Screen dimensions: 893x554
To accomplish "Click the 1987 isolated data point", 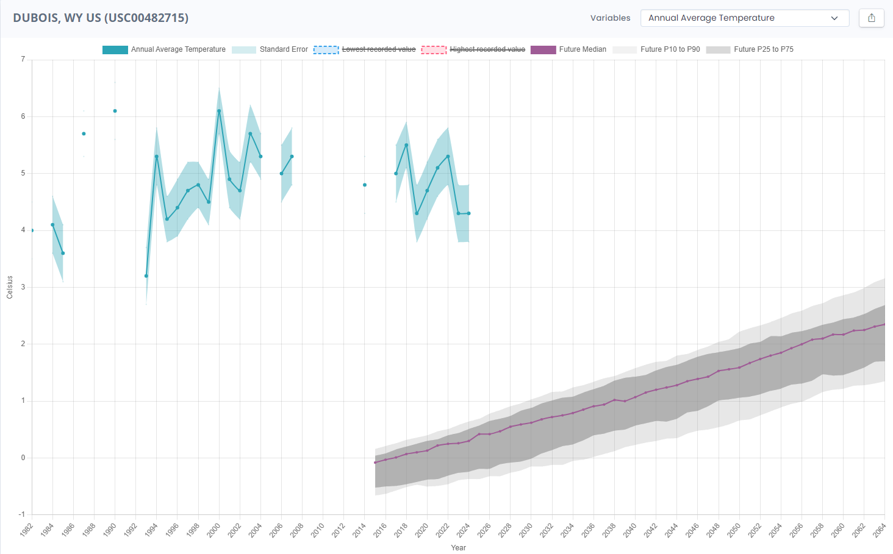I will point(84,133).
